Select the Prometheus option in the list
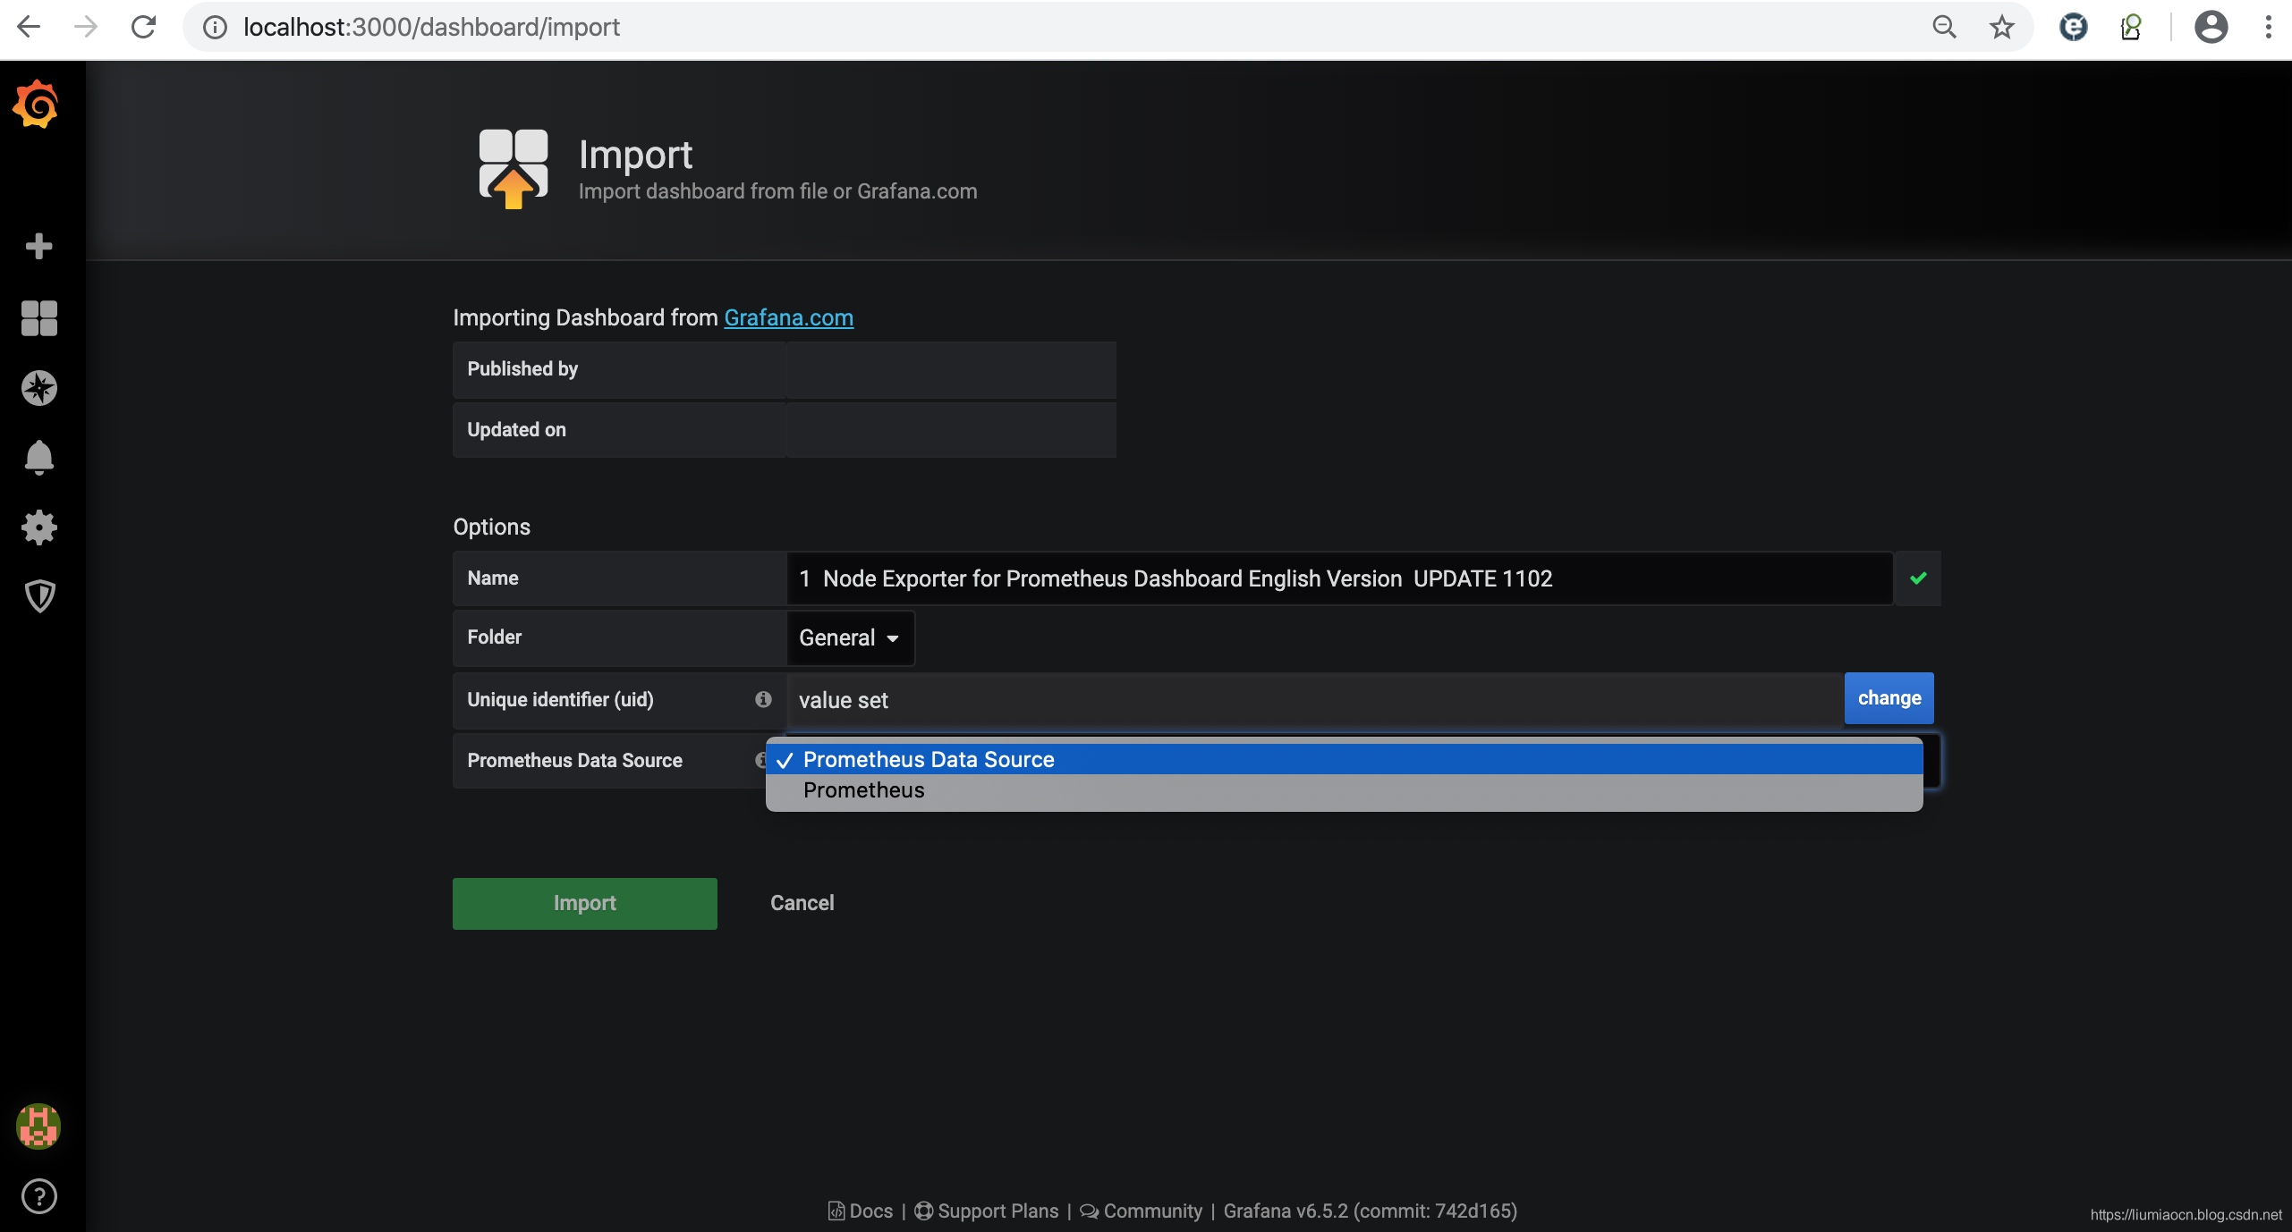2292x1232 pixels. (x=1344, y=790)
